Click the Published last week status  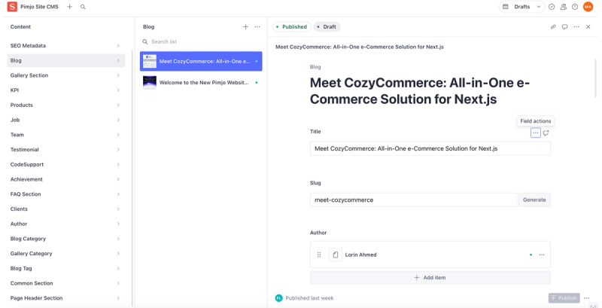(x=309, y=298)
